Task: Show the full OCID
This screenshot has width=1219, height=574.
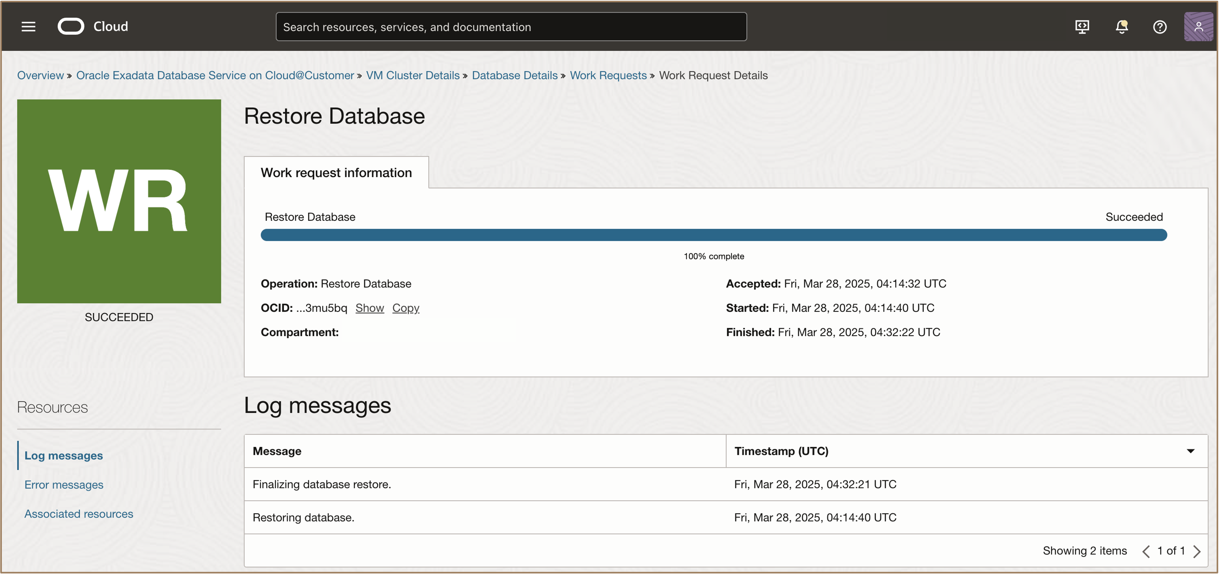Action: coord(370,308)
